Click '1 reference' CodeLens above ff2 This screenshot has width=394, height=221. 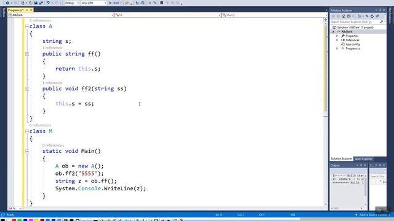[52, 83]
